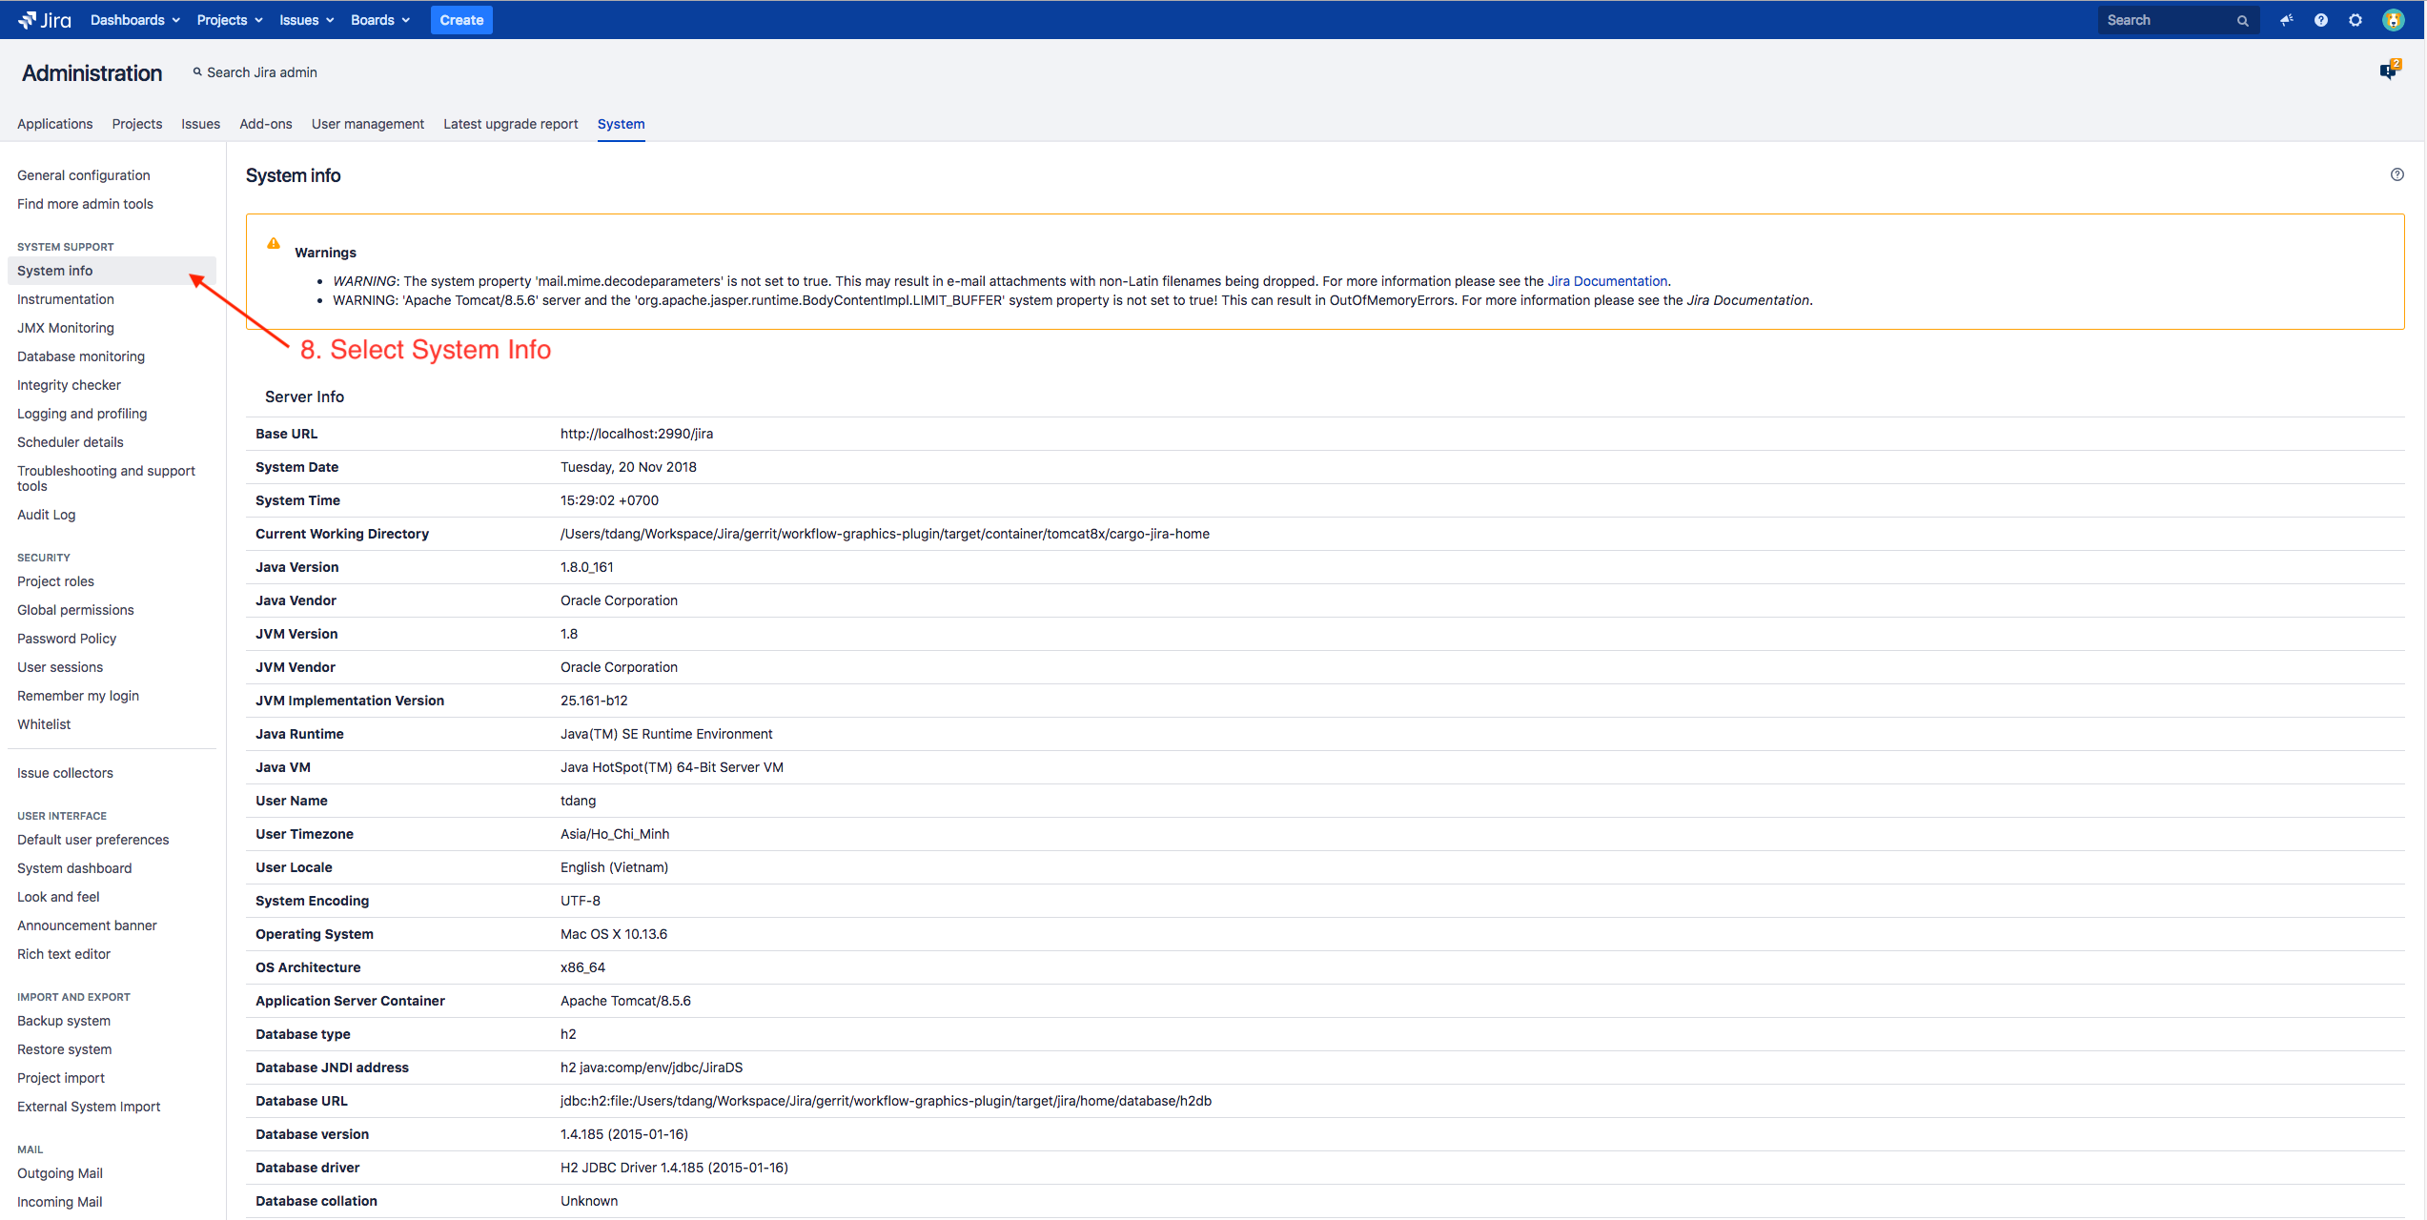Expand the Dashboards dropdown menu

coord(134,20)
